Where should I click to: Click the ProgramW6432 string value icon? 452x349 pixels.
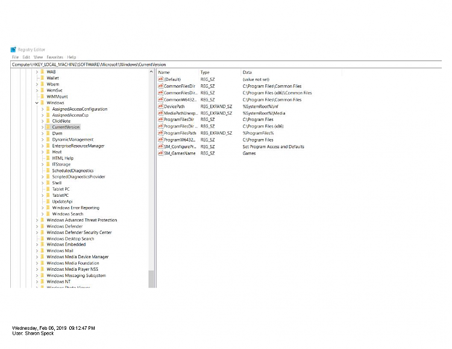click(160, 140)
